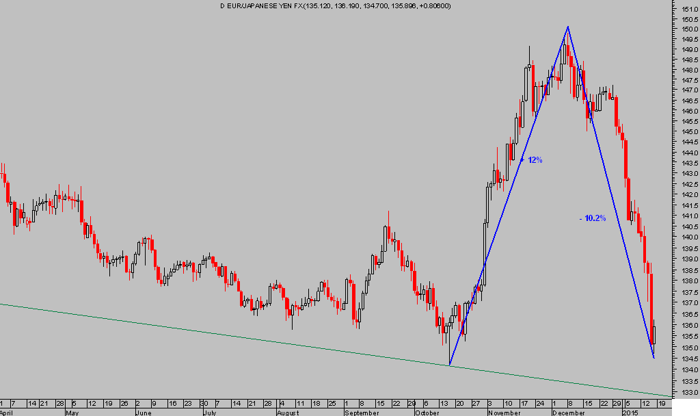This screenshot has height=416, width=700.
Task: Click the EUR/Japanese Yen FX chart title
Action: pyautogui.click(x=335, y=5)
